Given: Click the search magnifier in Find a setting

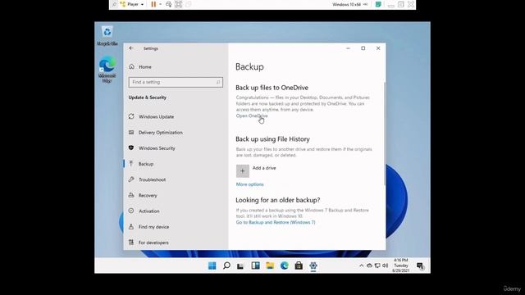Looking at the screenshot, I should 218,82.
